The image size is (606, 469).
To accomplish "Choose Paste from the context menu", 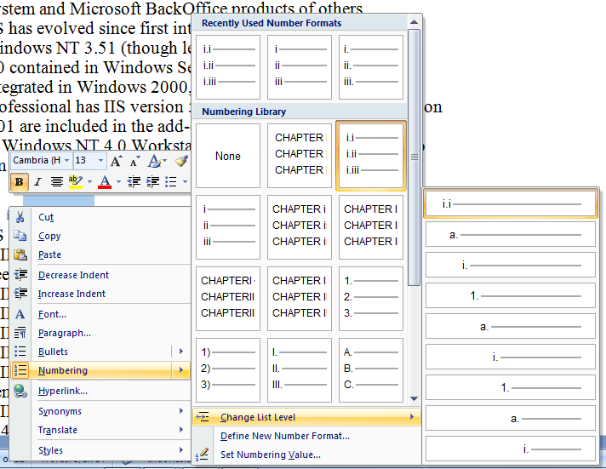I will [49, 255].
